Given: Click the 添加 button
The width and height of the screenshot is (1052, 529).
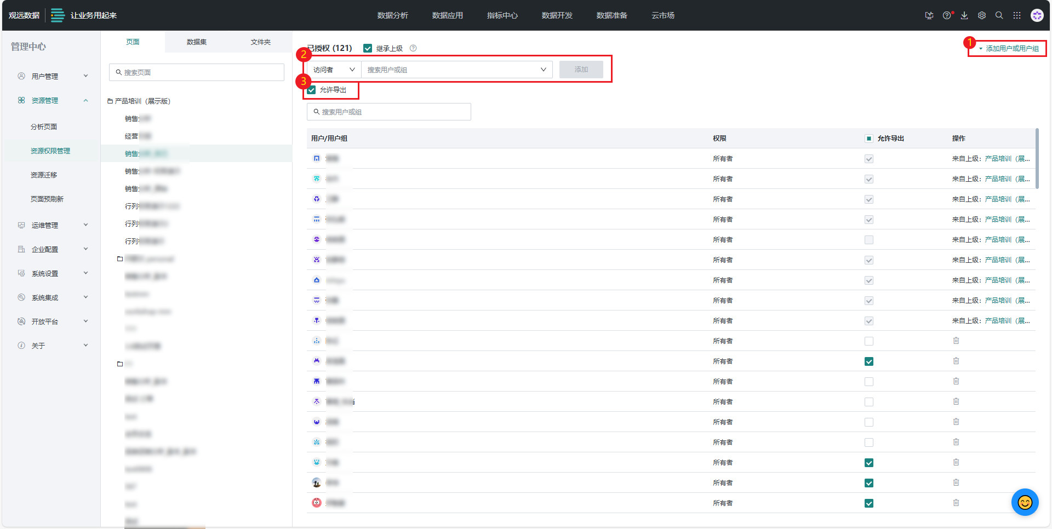Looking at the screenshot, I should [x=581, y=70].
